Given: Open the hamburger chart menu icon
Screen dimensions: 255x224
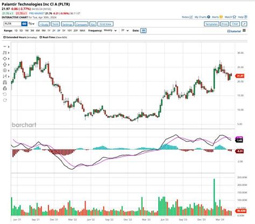Looking at the screenshot, I should (x=244, y=31).
